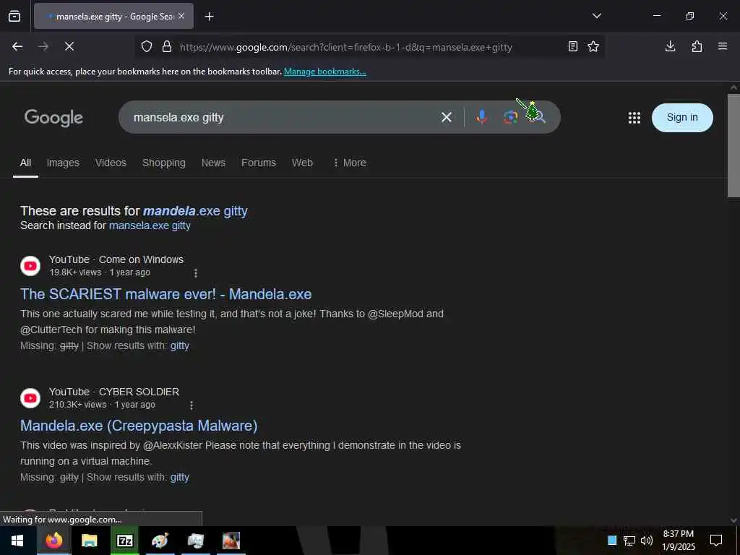
Task: Click the Sign in button
Action: coord(682,118)
